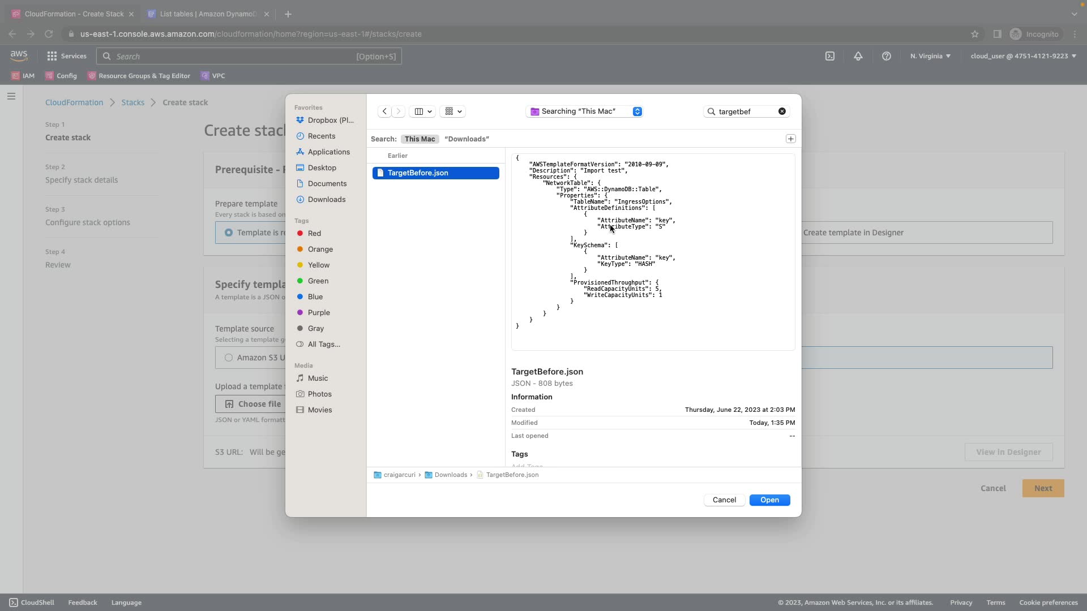1087x611 pixels.
Task: Select the Red tag in sidebar
Action: (314, 233)
